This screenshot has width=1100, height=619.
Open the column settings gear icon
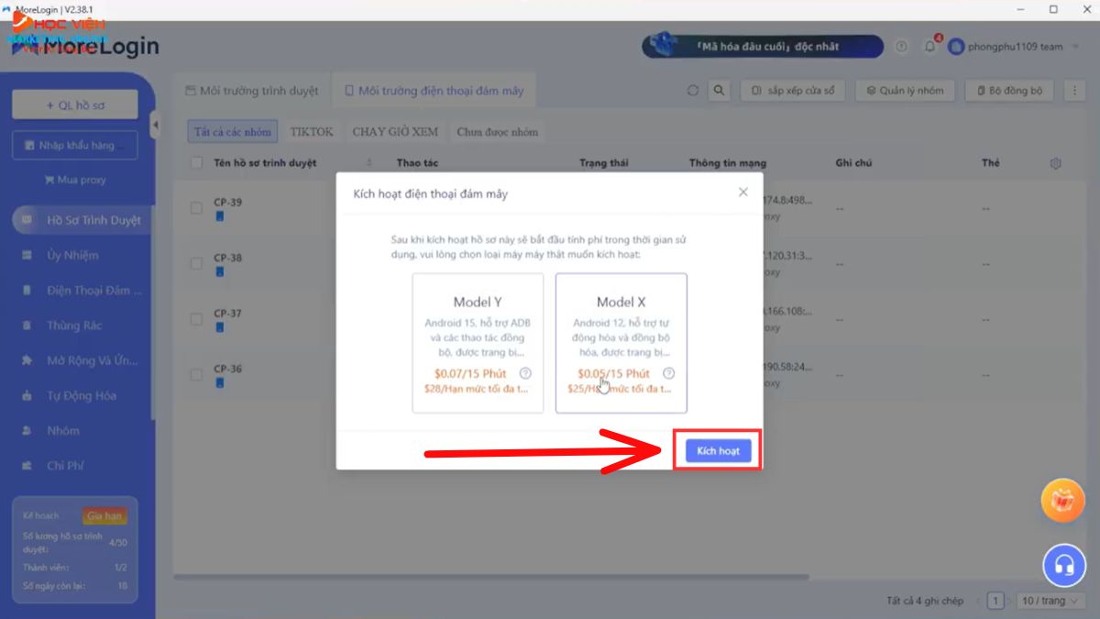coord(1055,163)
